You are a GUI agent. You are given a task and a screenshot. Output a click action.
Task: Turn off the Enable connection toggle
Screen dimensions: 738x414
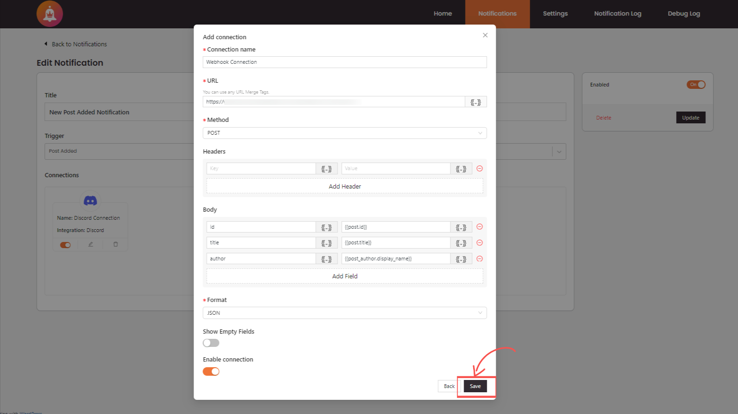(x=211, y=371)
